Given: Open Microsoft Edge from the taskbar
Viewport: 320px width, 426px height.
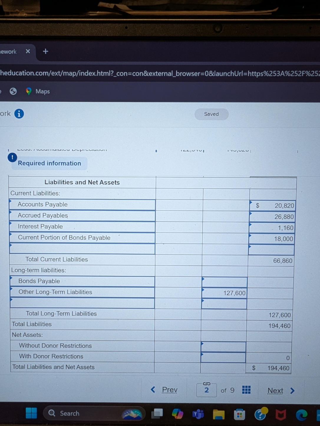Looking at the screenshot, I should [301, 415].
